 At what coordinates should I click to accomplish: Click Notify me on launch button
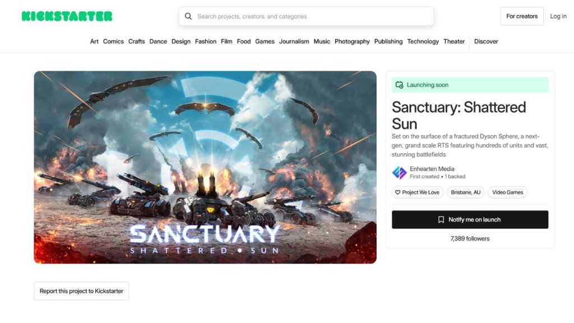click(470, 220)
